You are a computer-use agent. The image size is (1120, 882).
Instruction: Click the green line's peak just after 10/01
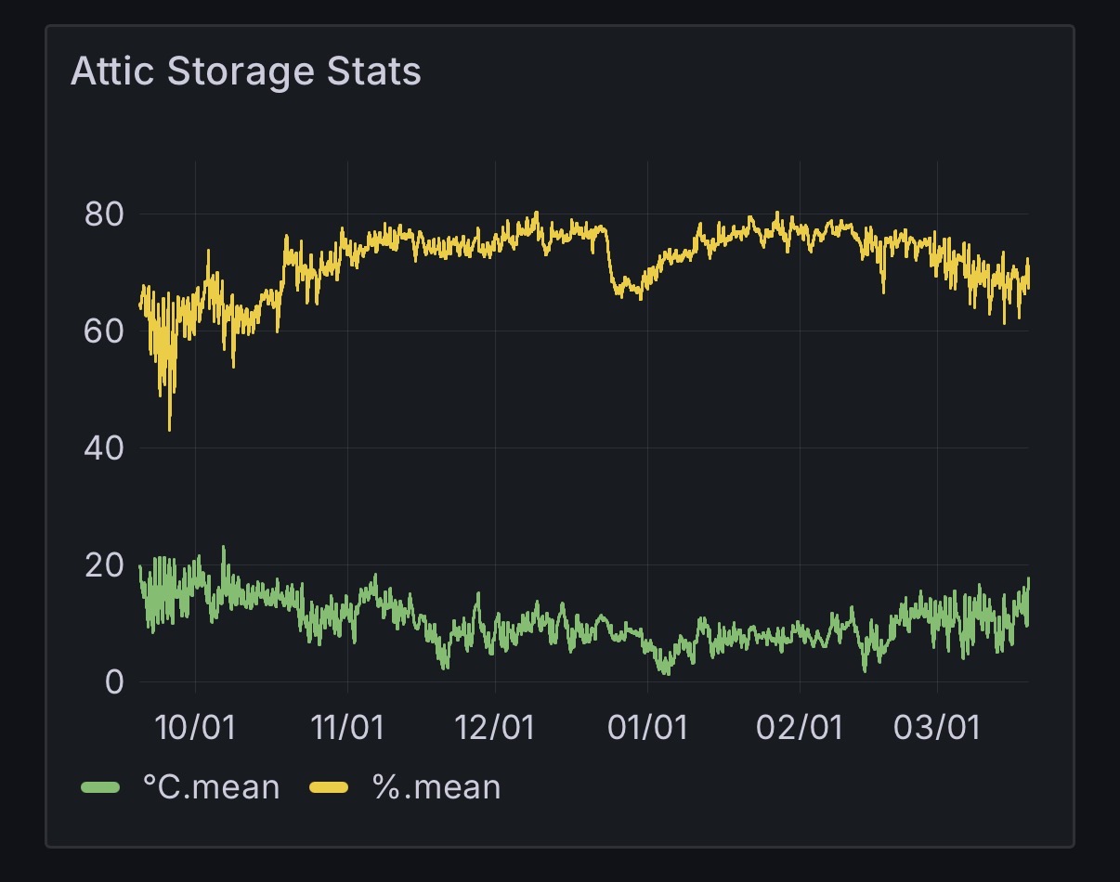(223, 548)
